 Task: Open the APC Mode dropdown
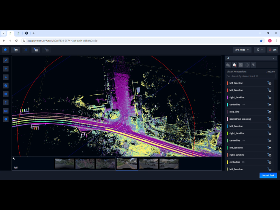242,50
